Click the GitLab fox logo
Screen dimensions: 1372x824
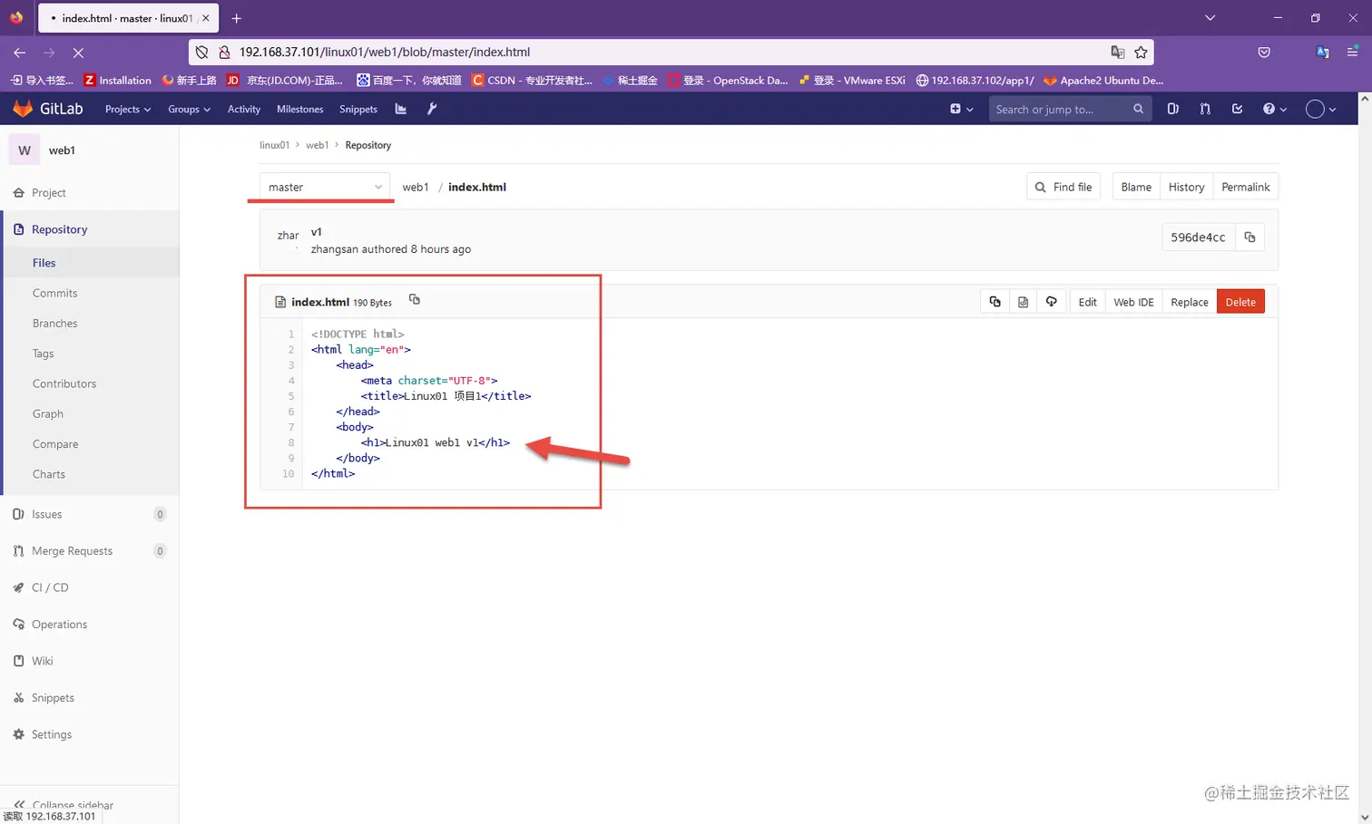pyautogui.click(x=23, y=109)
